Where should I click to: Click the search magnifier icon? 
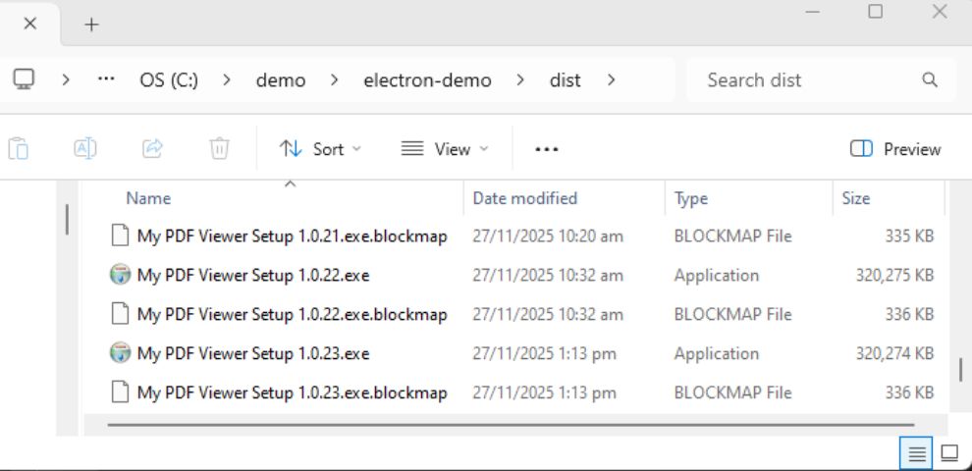coord(929,80)
